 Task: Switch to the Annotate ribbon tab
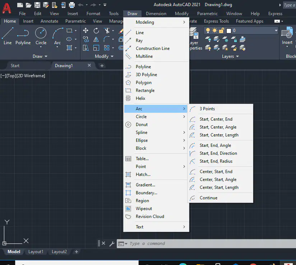(49, 21)
